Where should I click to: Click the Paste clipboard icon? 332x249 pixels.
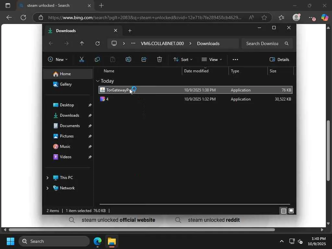[x=113, y=60]
